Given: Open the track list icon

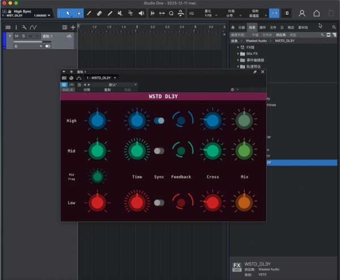Looking at the screenshot, I should pos(8,27).
